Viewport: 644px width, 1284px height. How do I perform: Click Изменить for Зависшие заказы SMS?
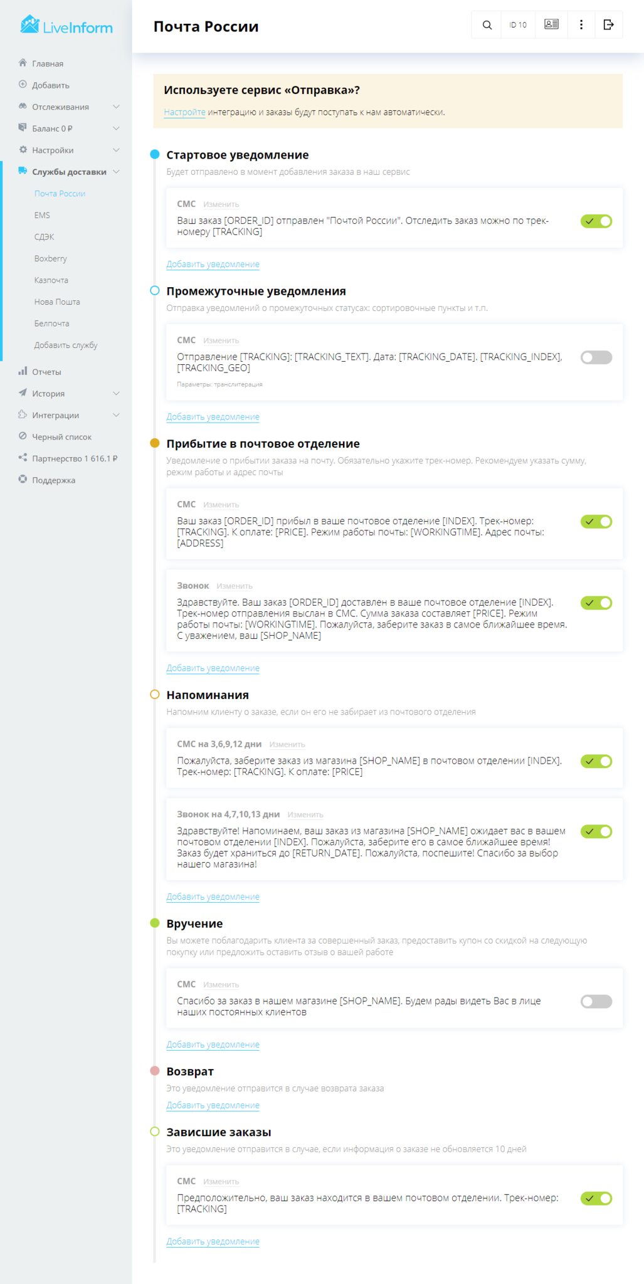coord(221,1182)
